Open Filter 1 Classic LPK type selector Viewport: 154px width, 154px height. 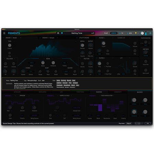tap(121, 38)
